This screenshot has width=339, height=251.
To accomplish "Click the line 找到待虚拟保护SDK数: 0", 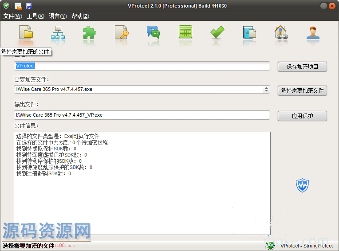I will (x=46, y=149).
